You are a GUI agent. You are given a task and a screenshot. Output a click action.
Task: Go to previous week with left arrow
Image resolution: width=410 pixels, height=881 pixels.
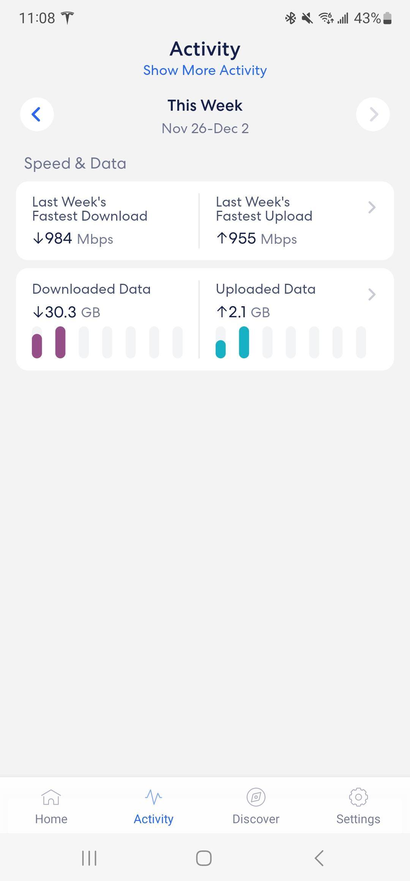(x=36, y=114)
